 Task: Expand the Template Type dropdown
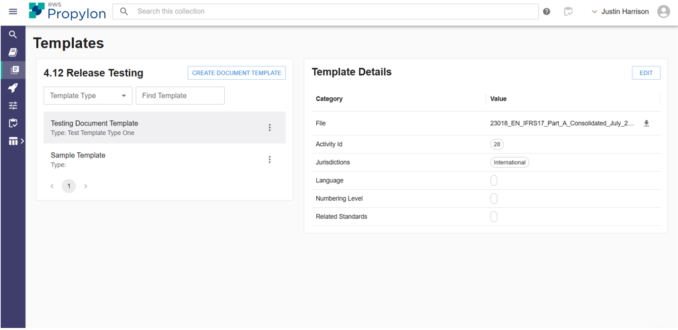coord(88,96)
